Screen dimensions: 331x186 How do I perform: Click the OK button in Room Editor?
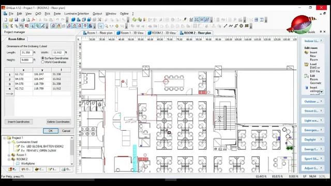(x=51, y=131)
